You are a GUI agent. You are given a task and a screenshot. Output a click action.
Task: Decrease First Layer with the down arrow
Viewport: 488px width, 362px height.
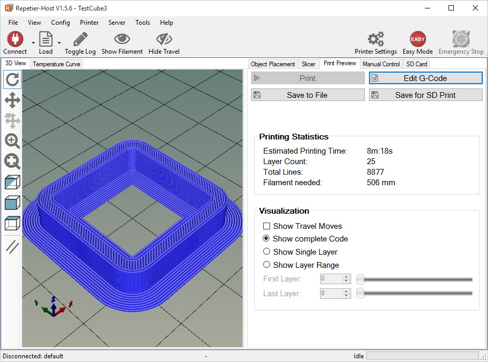point(346,281)
